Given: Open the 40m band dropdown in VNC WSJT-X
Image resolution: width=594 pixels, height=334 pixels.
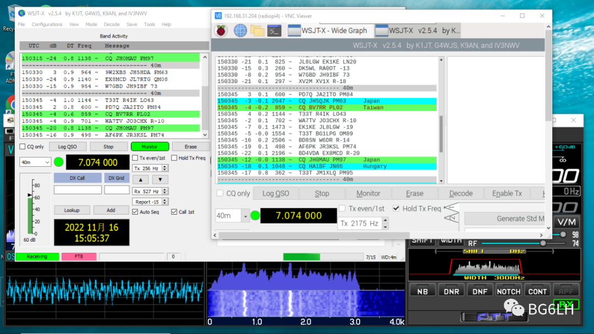Looking at the screenshot, I should coord(232,216).
